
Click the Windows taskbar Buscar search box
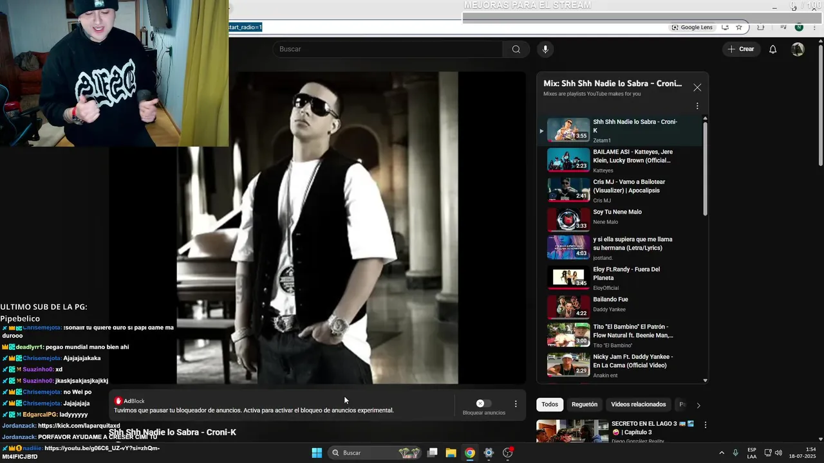(x=375, y=453)
